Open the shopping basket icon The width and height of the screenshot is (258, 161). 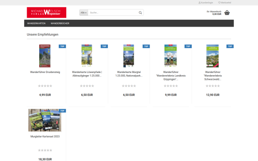click(x=227, y=12)
